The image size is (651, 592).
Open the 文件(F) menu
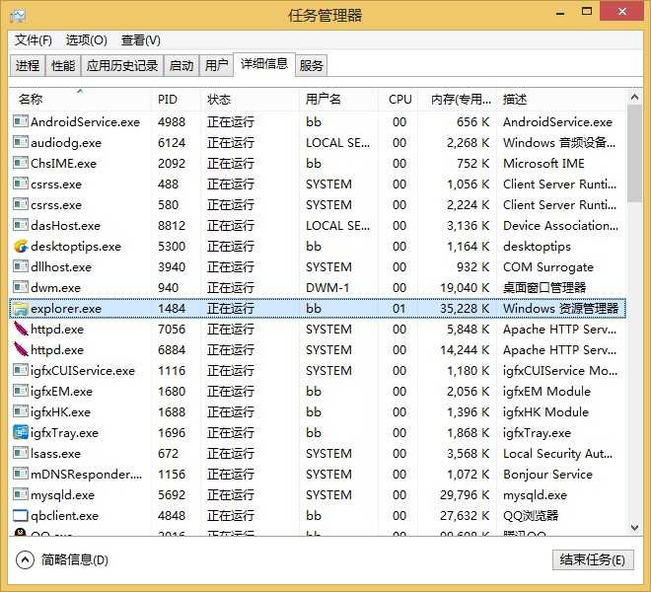(x=34, y=40)
